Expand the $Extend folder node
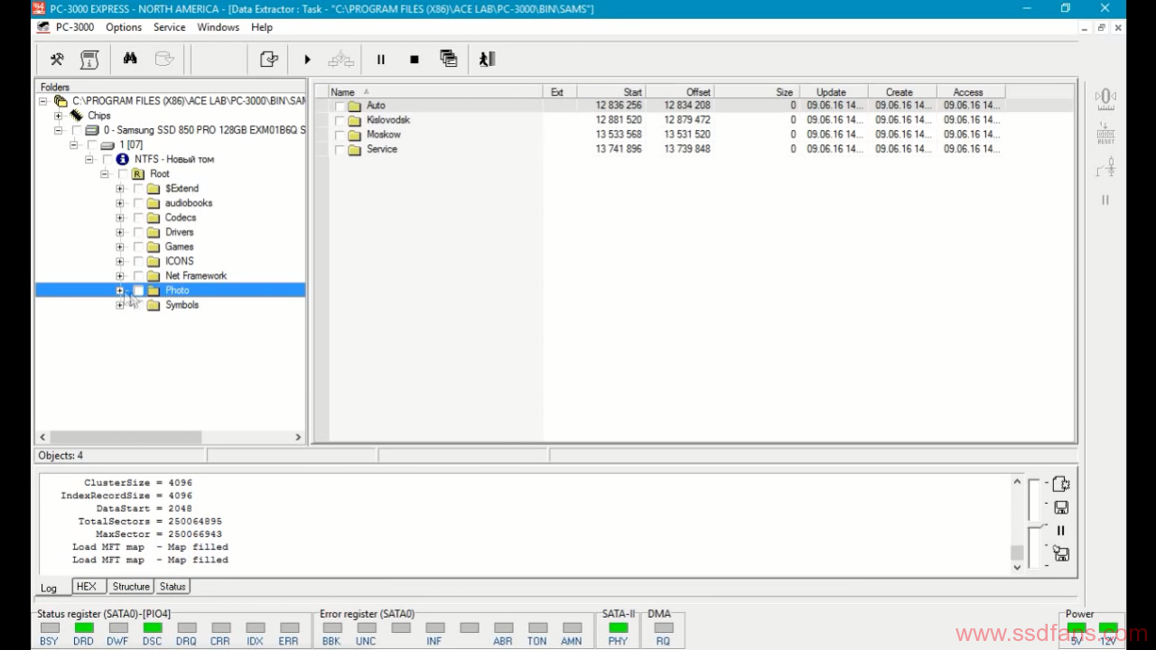Image resolution: width=1156 pixels, height=650 pixels. (x=119, y=189)
